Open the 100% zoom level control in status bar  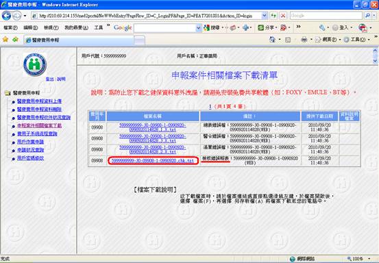358,259
